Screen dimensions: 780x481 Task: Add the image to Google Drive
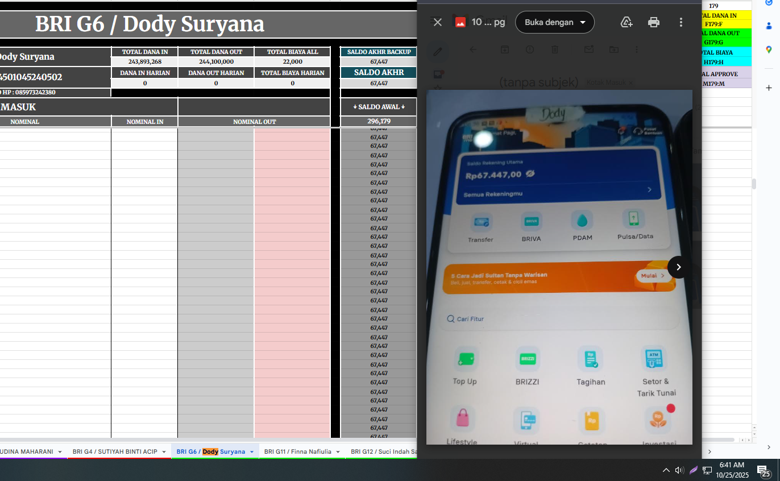tap(627, 22)
